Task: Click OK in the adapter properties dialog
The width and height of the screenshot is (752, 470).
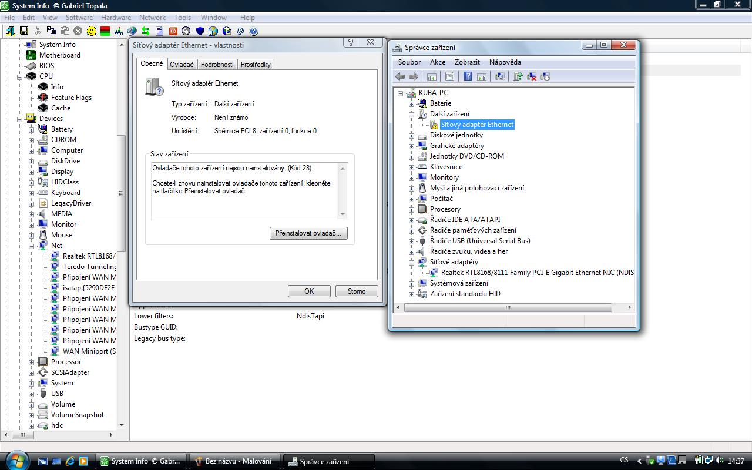Action: 309,291
